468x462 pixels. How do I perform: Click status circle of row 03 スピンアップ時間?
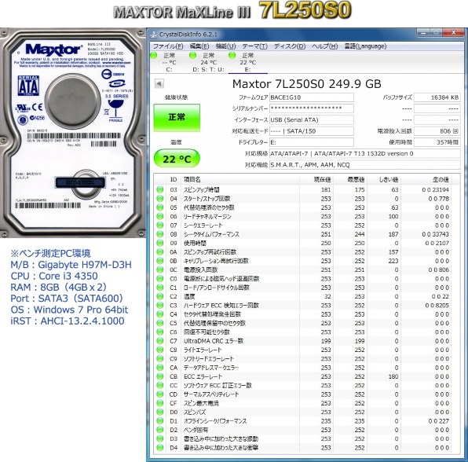160,189
